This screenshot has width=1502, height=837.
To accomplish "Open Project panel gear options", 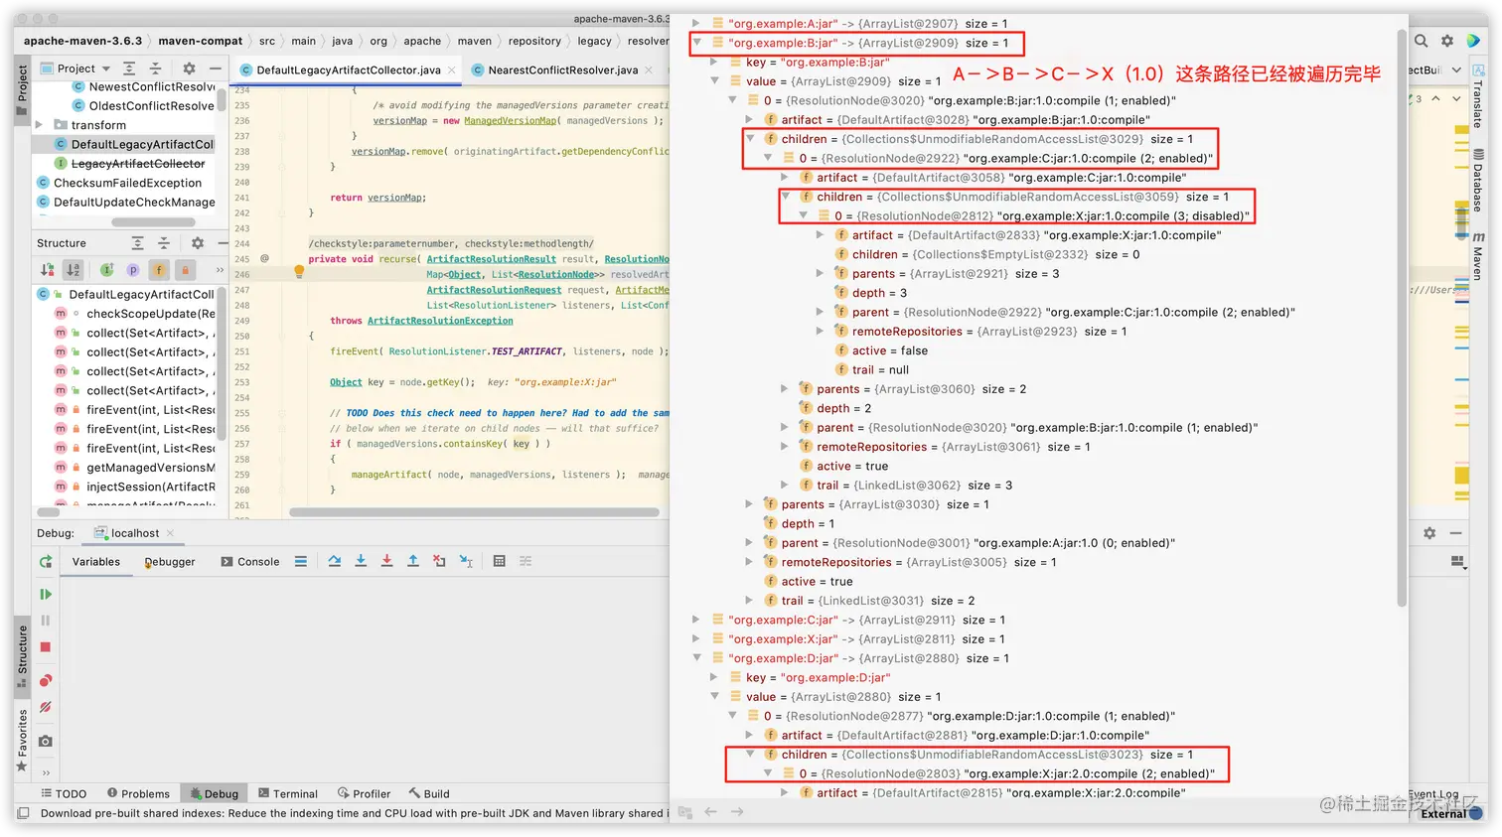I will pos(189,69).
